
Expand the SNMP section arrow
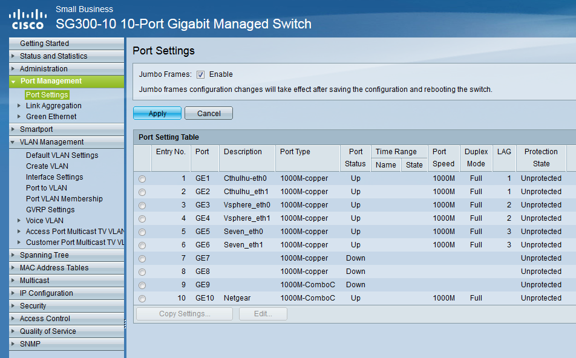[x=13, y=344]
